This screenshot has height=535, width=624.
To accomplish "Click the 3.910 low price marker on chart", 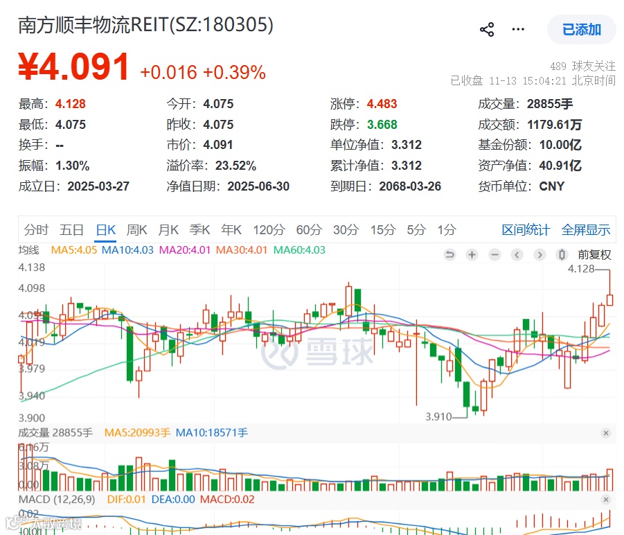I will pos(438,416).
